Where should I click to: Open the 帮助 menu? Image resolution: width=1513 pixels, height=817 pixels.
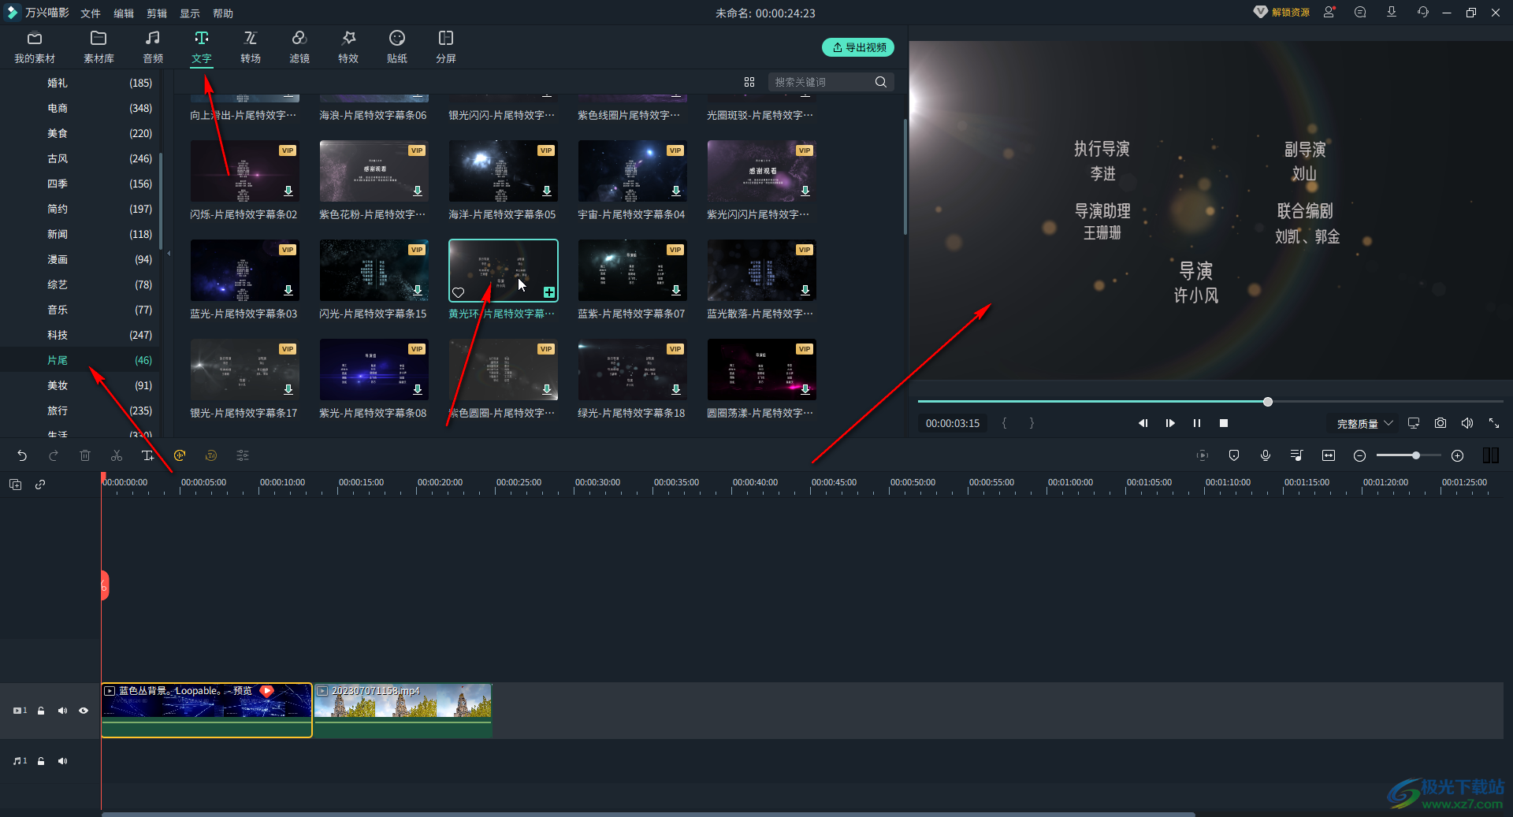(223, 13)
